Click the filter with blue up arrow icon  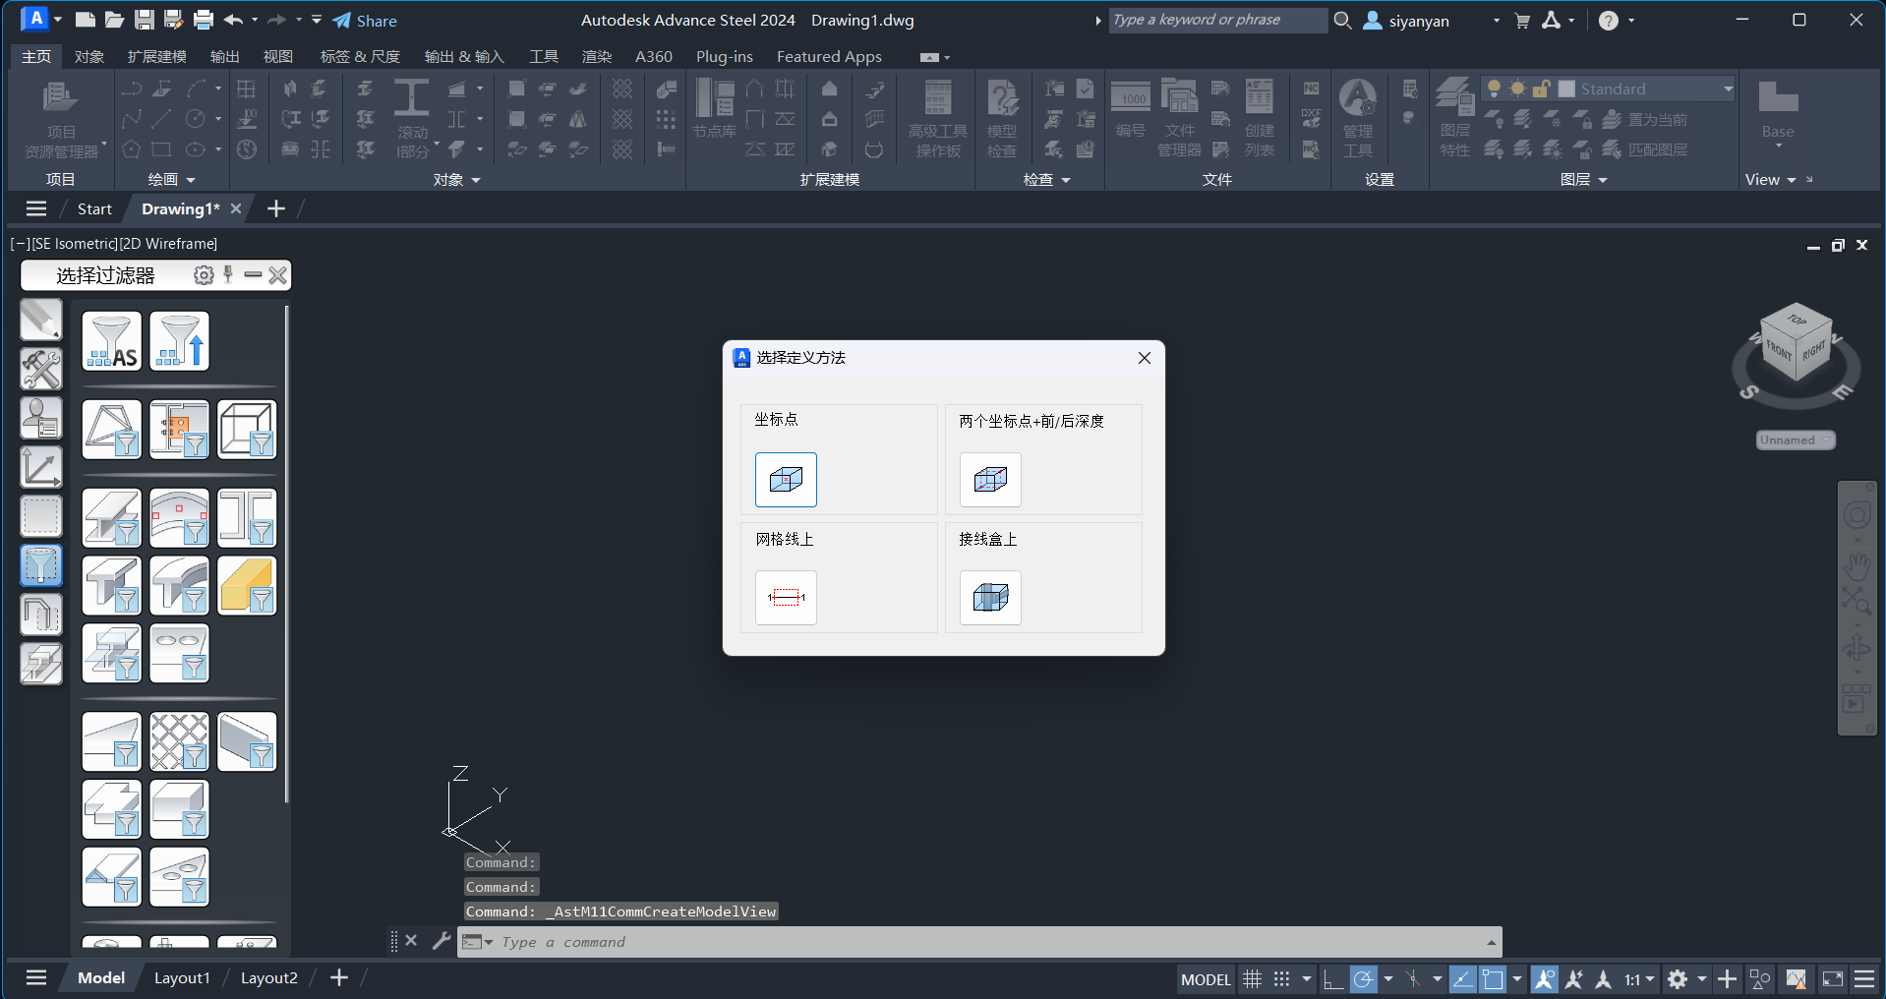pyautogui.click(x=179, y=341)
